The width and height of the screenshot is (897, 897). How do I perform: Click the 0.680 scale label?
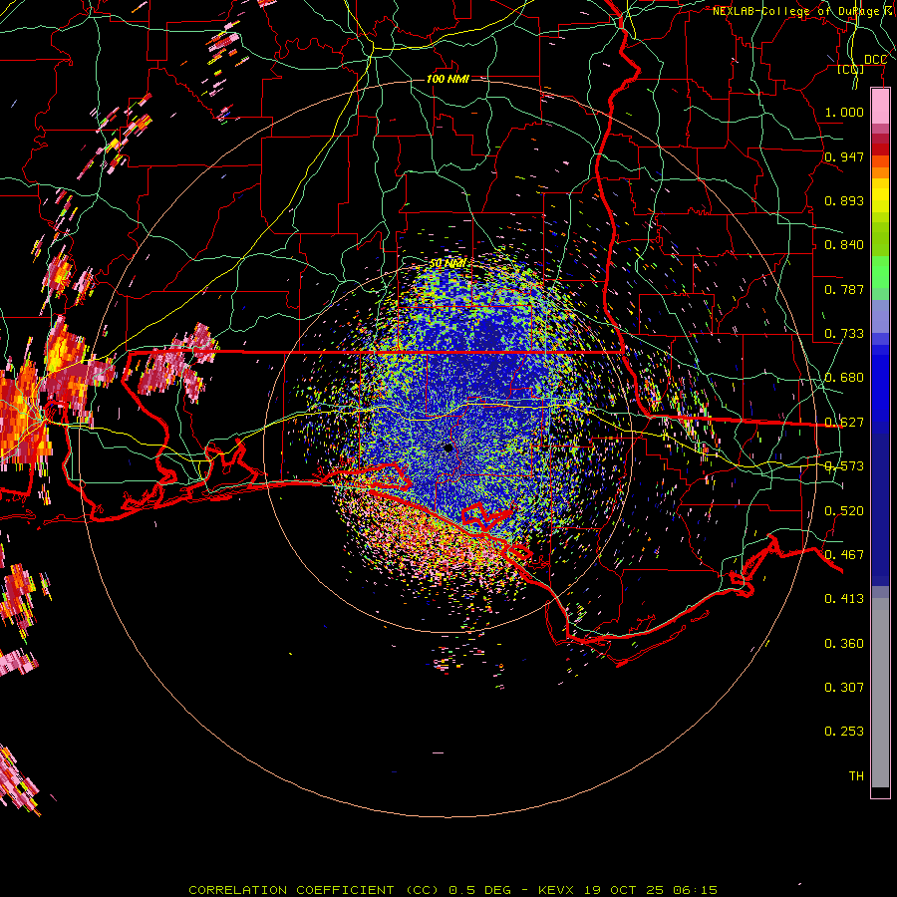[844, 378]
